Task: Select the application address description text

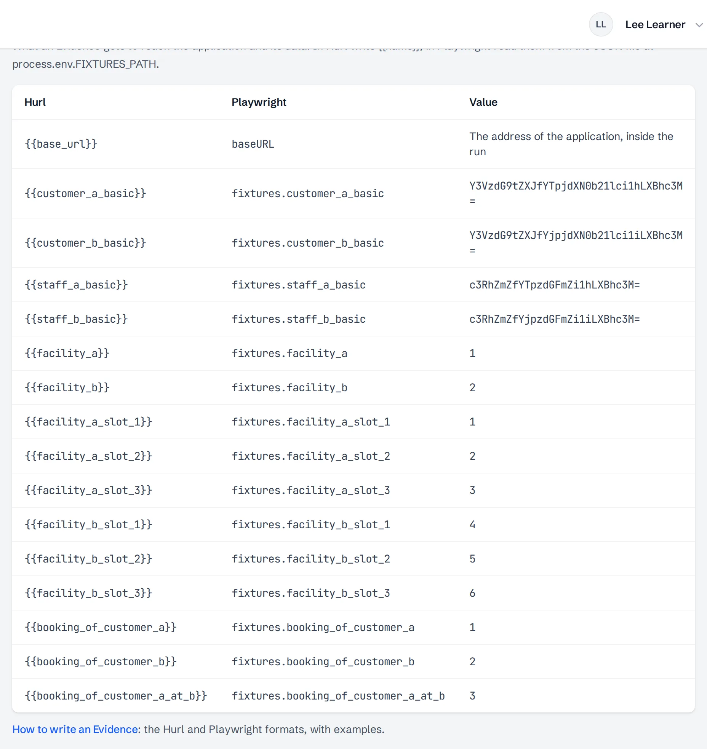Action: click(571, 144)
